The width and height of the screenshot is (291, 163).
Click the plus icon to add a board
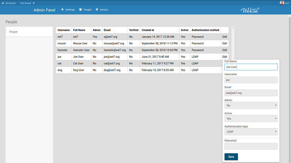coord(34,3)
